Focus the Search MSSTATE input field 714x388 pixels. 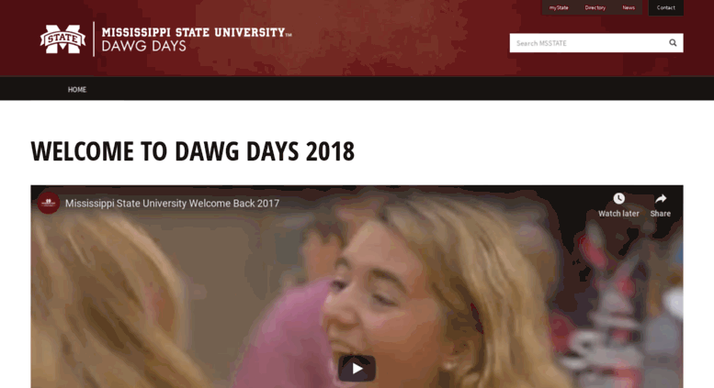point(587,43)
